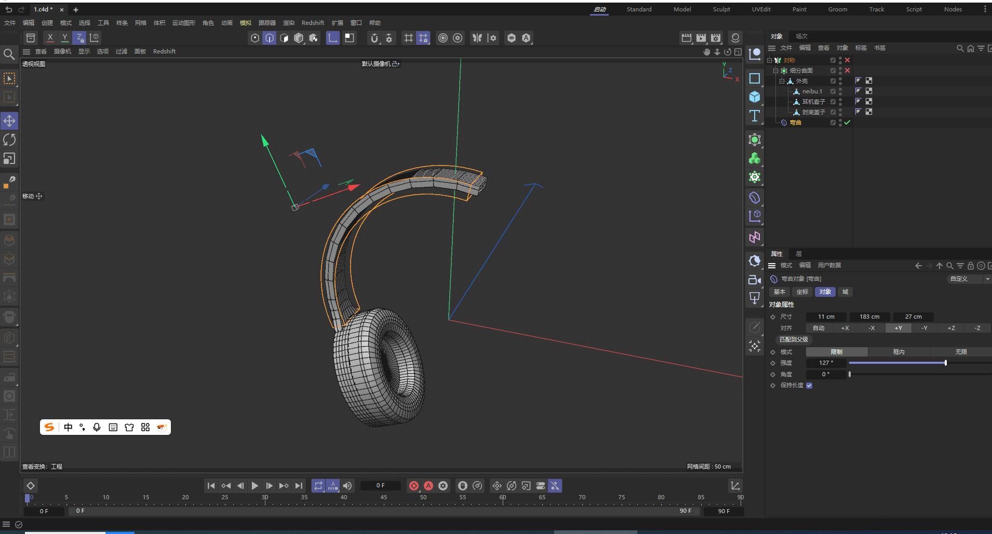Go to end of animation
Viewport: 992px width, 534px height.
pyautogui.click(x=299, y=486)
